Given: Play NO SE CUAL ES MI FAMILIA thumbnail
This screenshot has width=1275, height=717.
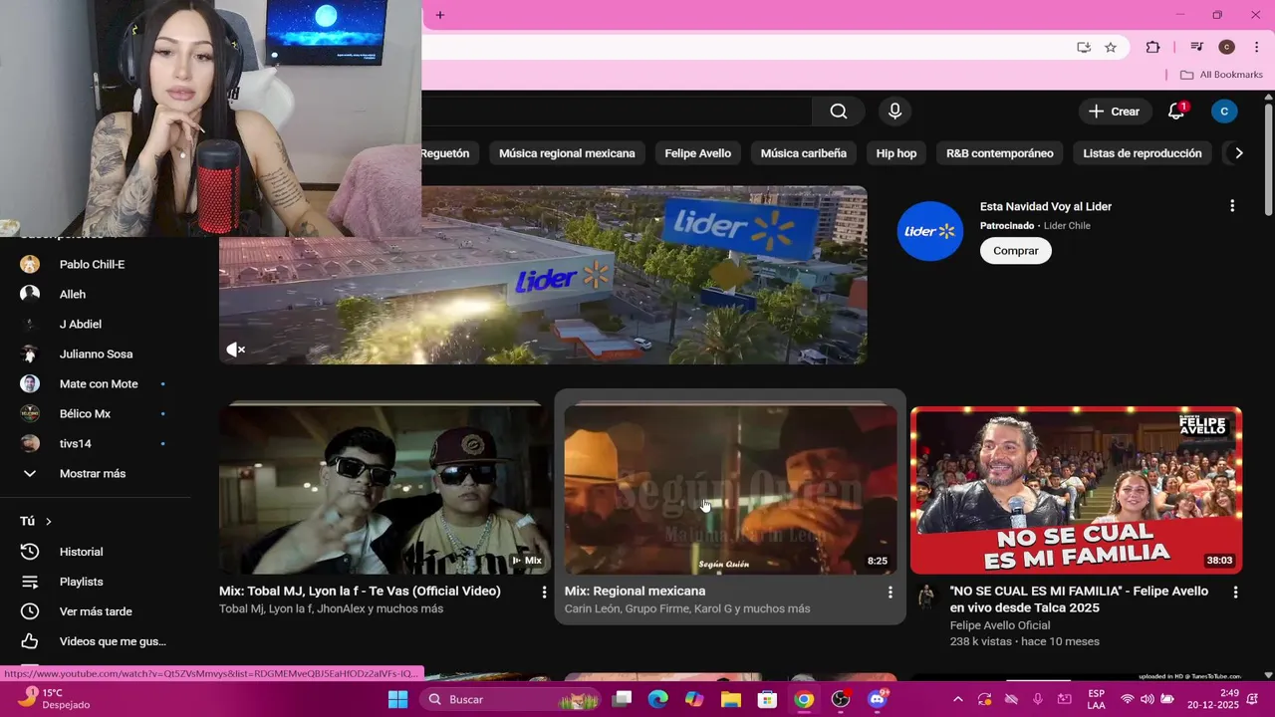Looking at the screenshot, I should point(1076,489).
